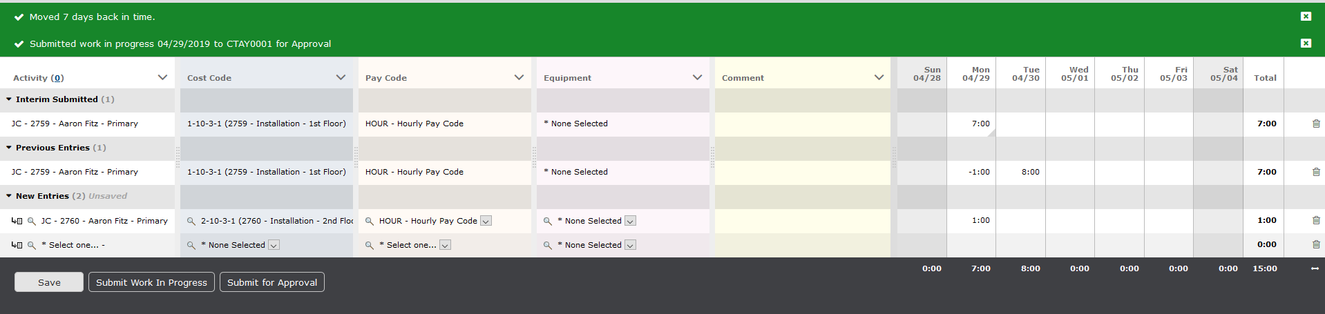Open the Cost Code column dropdown

341,77
